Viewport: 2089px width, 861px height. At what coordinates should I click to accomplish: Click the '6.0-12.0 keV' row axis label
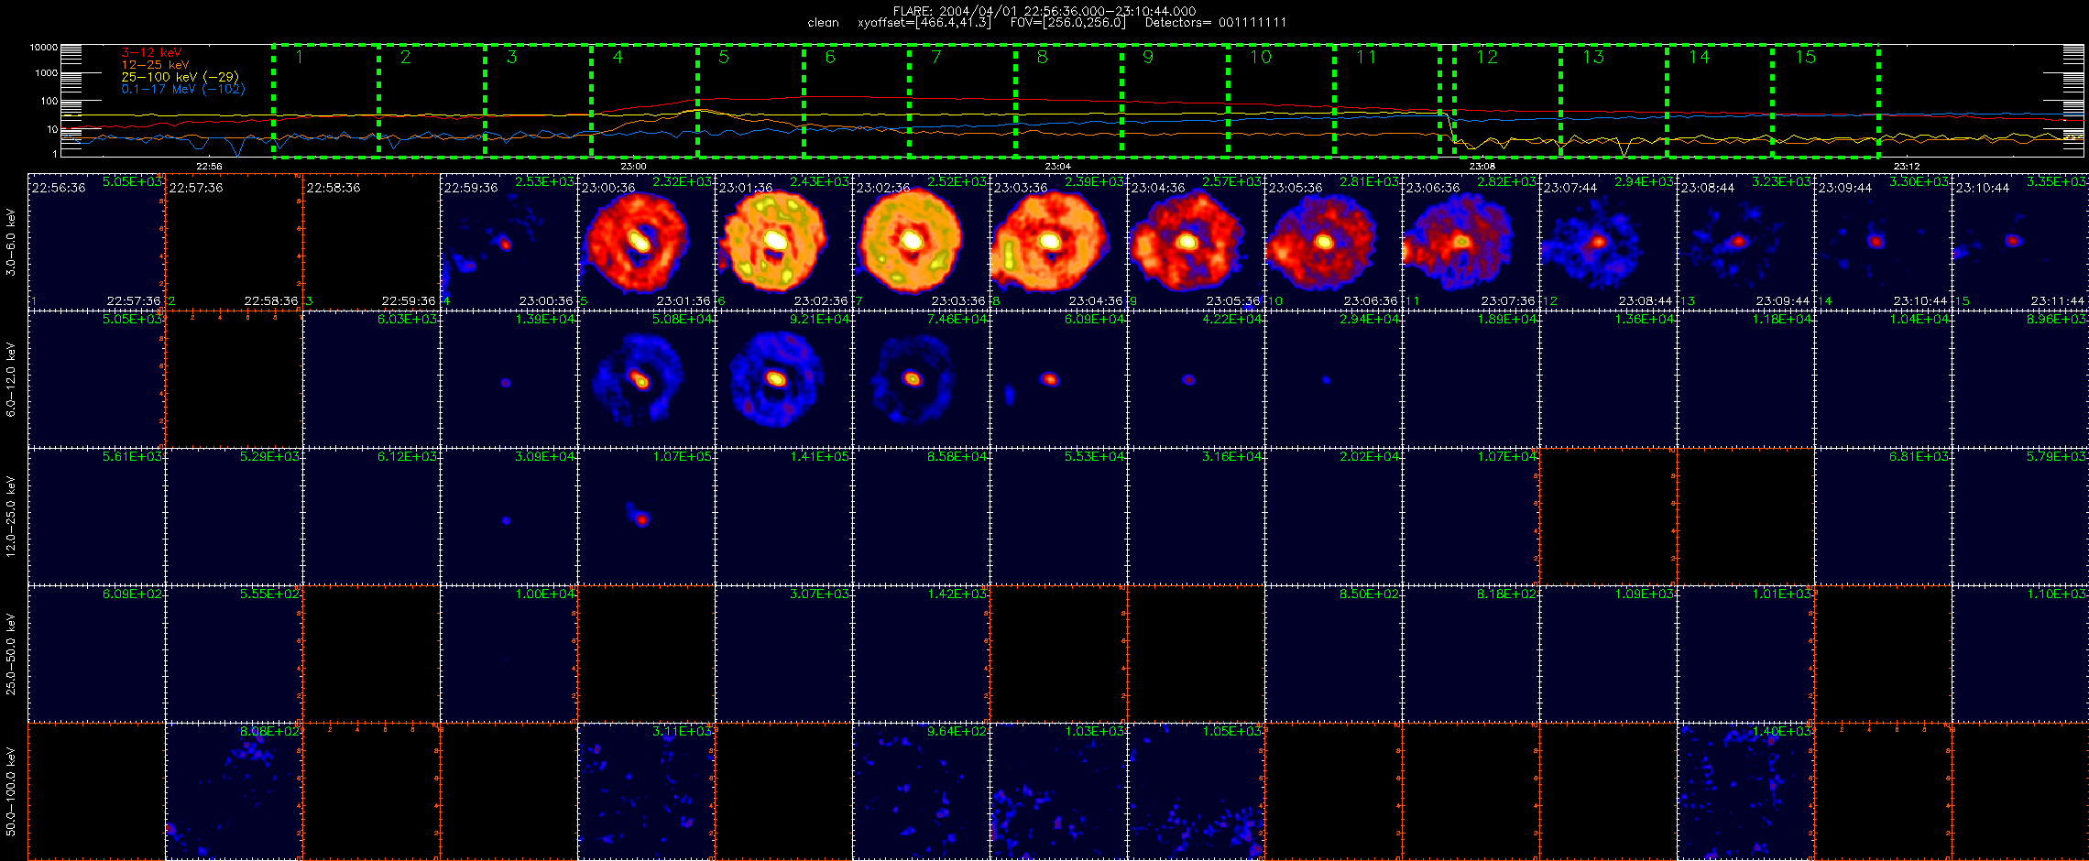[11, 379]
